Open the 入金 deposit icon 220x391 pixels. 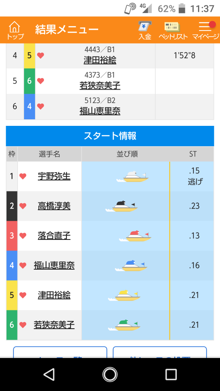coord(145,30)
